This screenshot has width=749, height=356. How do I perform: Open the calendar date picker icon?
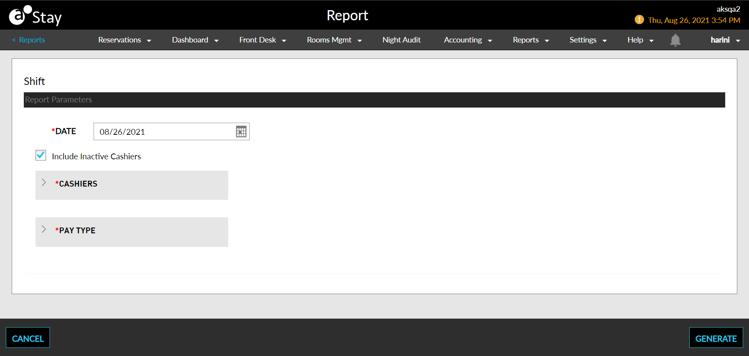point(241,132)
